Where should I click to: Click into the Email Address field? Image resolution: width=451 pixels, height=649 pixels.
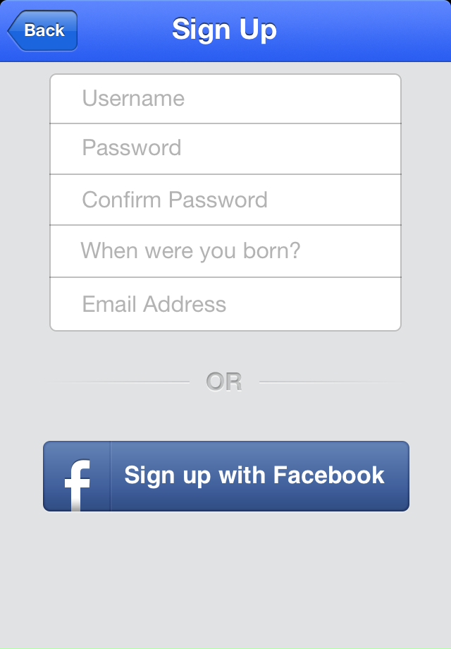[x=225, y=304]
